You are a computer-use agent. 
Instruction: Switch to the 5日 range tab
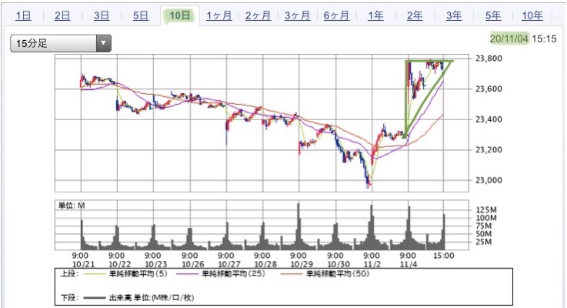click(141, 15)
